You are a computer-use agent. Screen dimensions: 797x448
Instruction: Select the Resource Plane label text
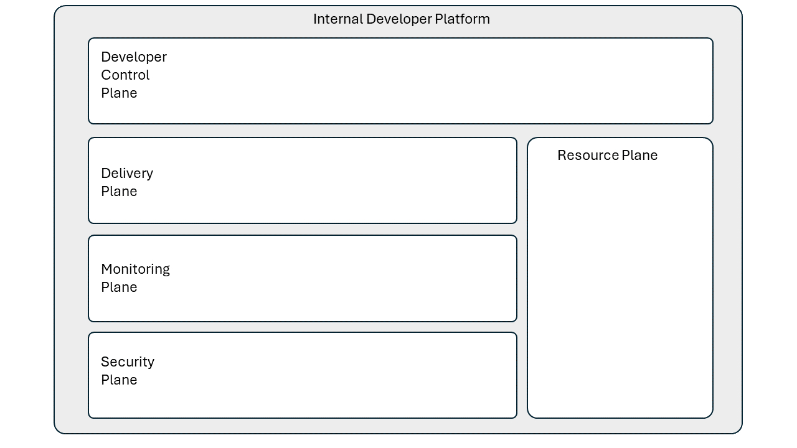click(607, 156)
